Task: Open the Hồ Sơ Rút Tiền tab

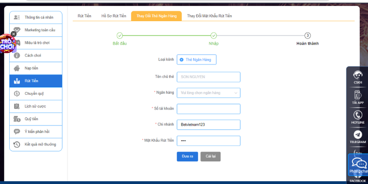Action: click(113, 16)
